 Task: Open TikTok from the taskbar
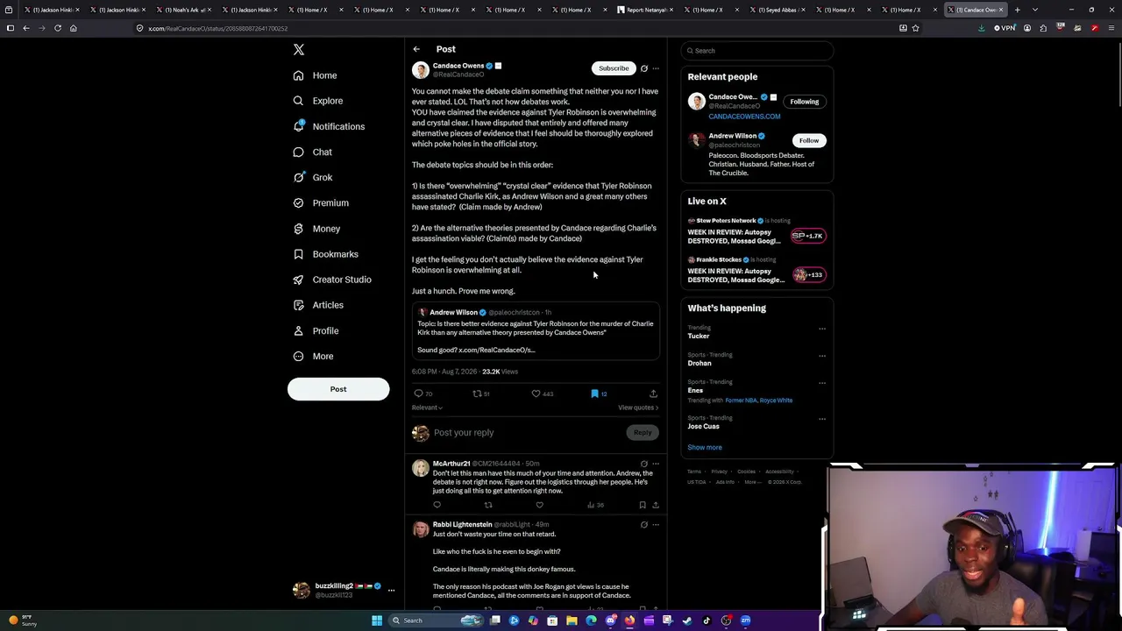tap(707, 620)
